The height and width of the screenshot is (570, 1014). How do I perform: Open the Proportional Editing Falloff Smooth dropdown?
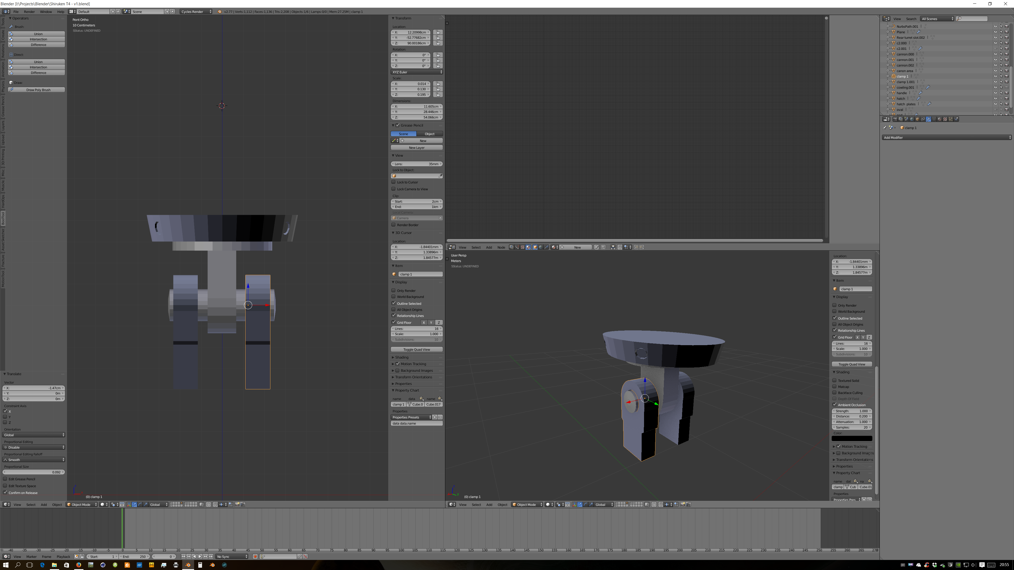[x=34, y=459]
